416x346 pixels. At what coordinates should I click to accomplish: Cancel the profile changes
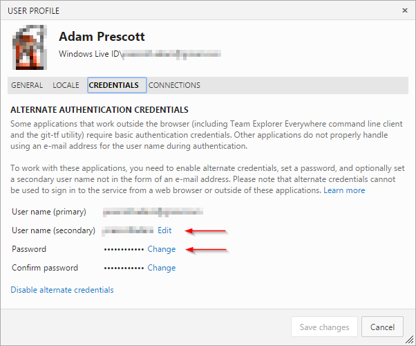coord(382,327)
